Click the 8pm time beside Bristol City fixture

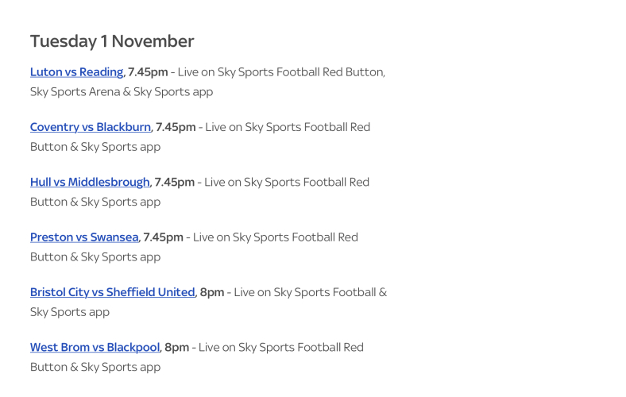pos(212,292)
